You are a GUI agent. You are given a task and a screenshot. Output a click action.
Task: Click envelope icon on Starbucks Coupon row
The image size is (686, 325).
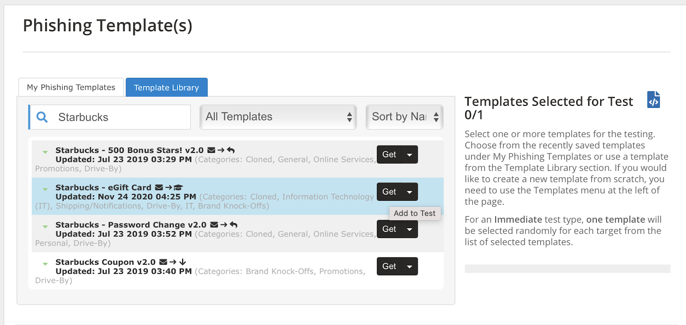[163, 262]
